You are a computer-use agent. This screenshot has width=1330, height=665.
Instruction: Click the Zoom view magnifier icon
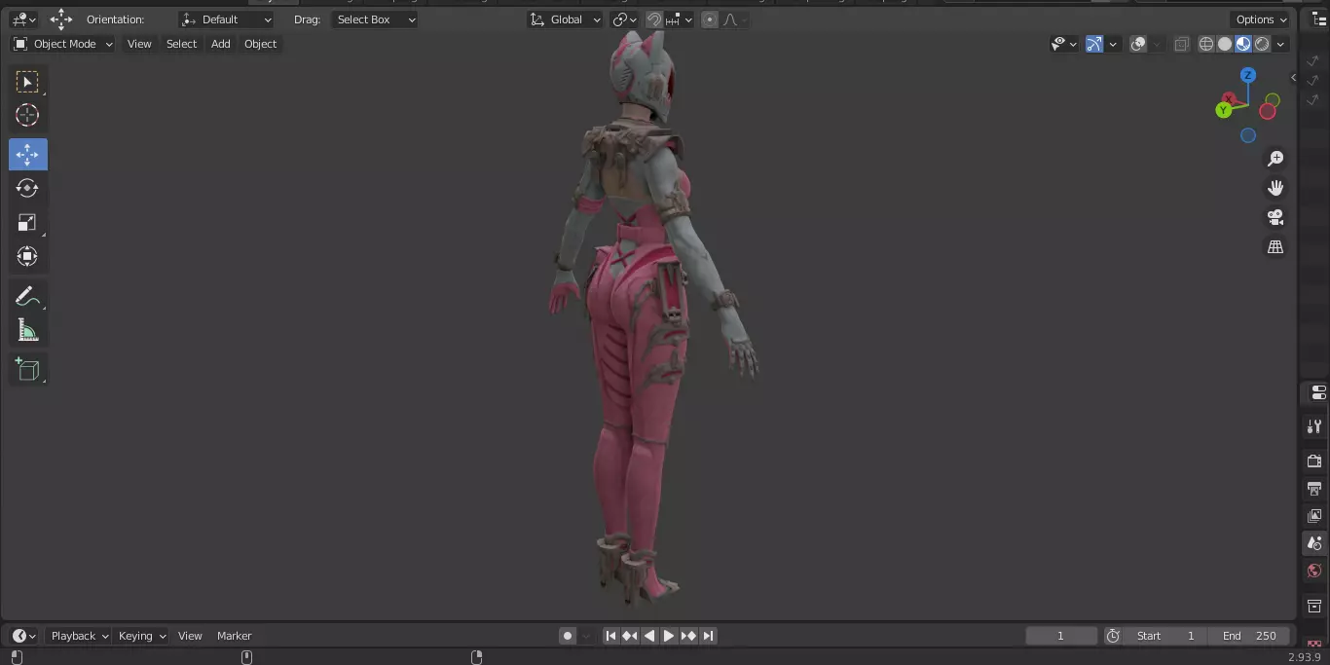1275,159
